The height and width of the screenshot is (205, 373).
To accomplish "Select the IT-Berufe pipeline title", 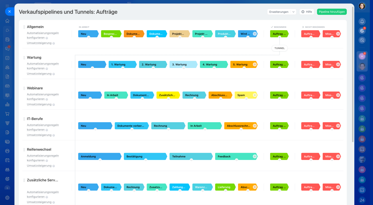I will [35, 119].
